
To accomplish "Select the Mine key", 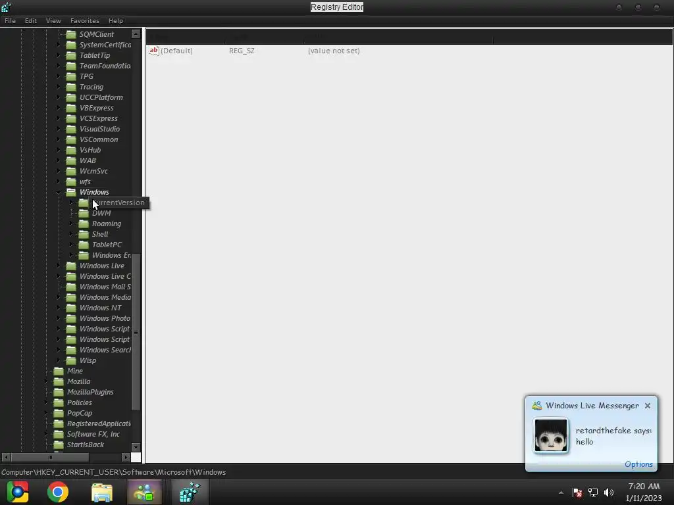I will (75, 371).
